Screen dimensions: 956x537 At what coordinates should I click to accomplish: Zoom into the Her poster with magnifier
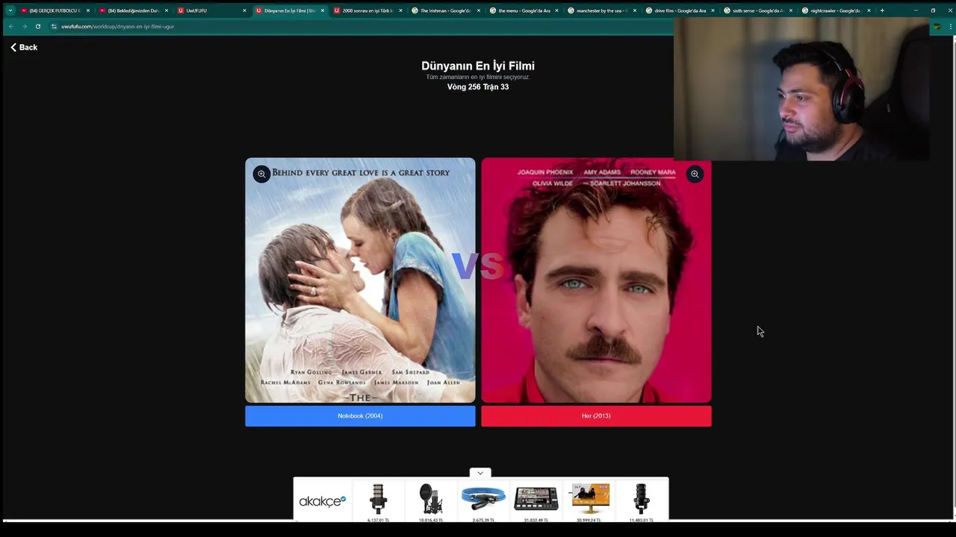point(695,174)
